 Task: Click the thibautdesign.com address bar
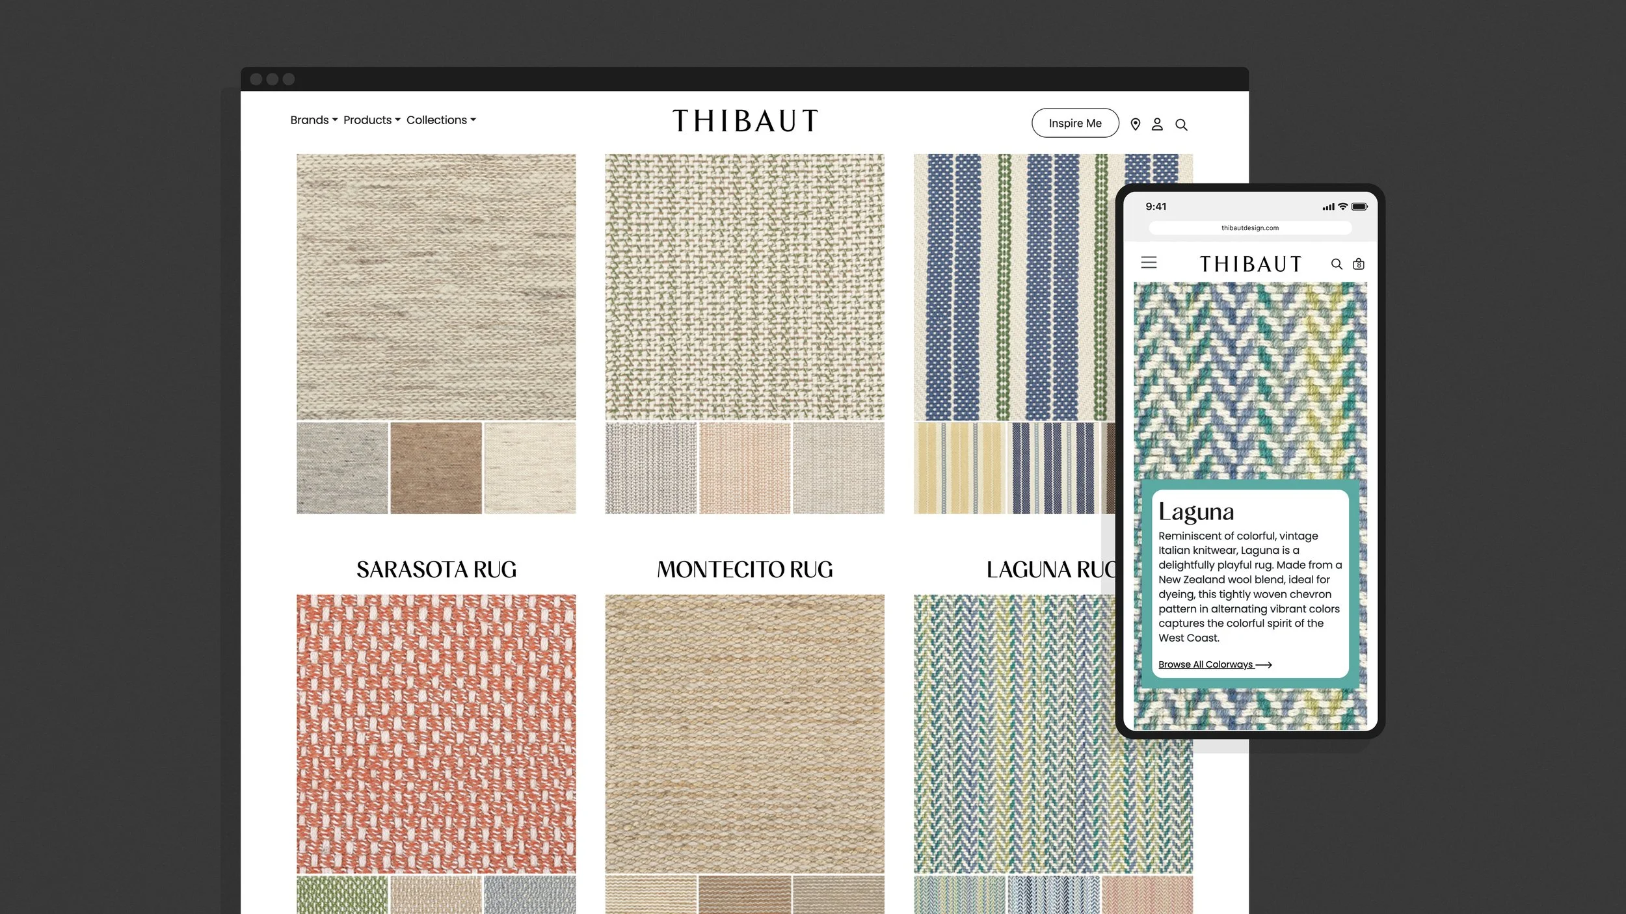(x=1250, y=228)
